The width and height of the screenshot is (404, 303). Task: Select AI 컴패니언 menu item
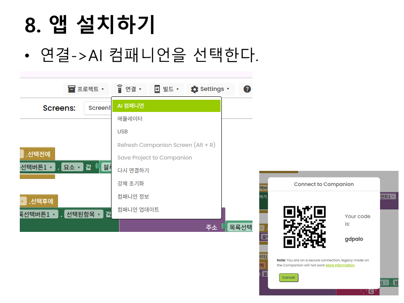pyautogui.click(x=167, y=106)
